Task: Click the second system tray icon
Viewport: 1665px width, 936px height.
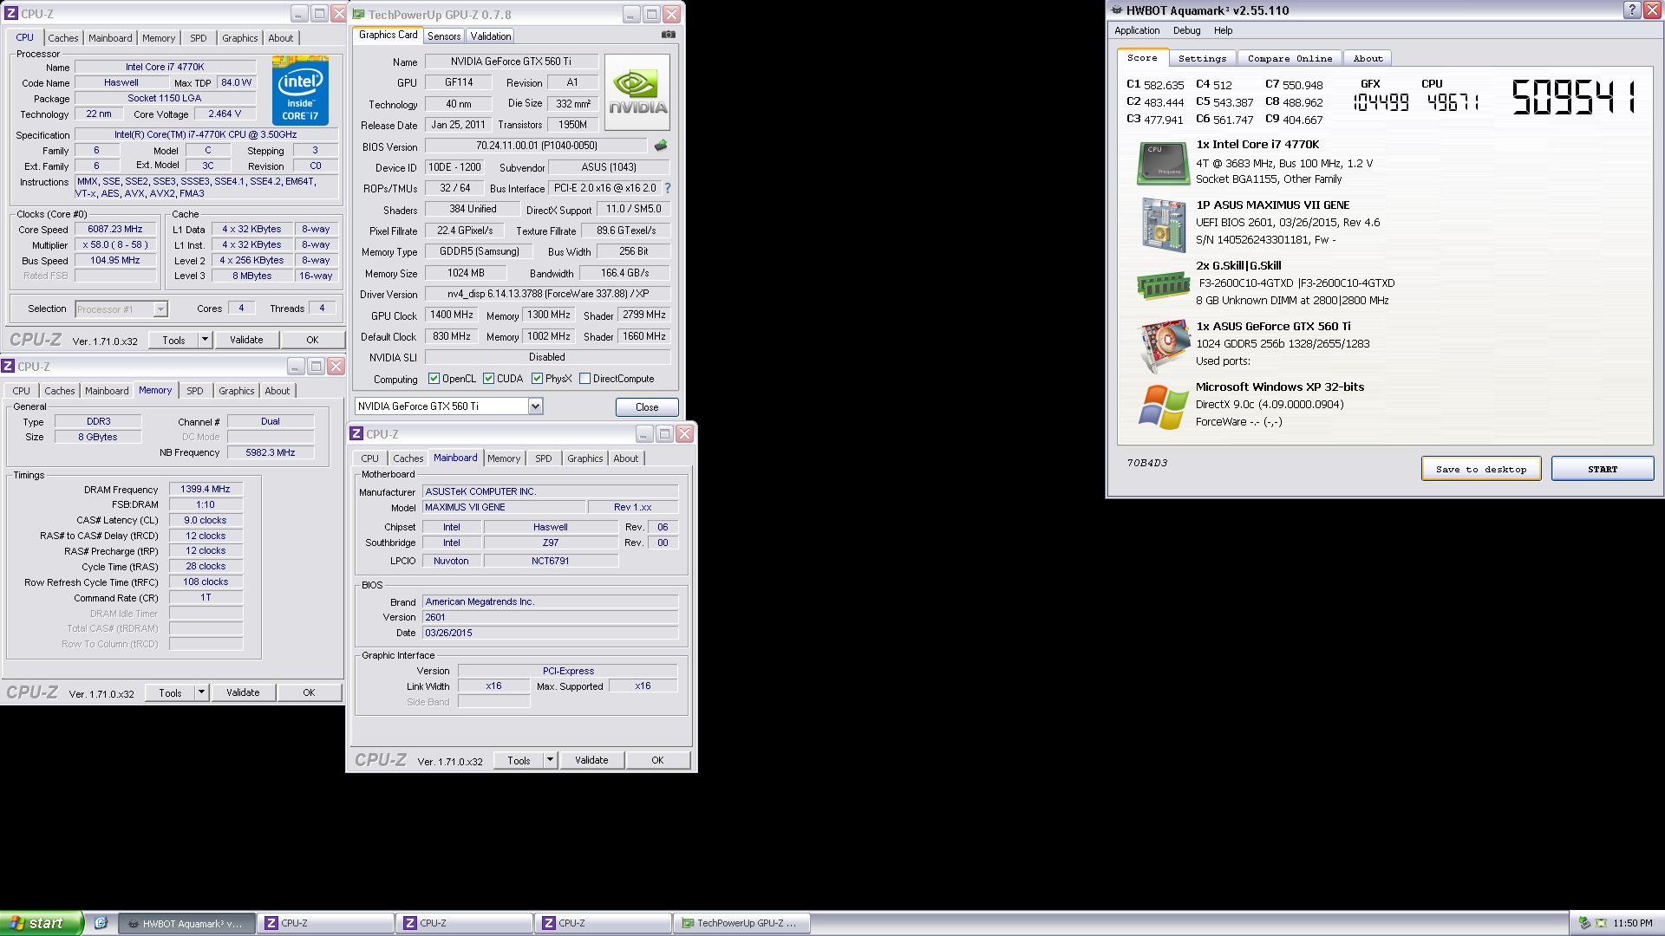Action: pyautogui.click(x=1601, y=923)
